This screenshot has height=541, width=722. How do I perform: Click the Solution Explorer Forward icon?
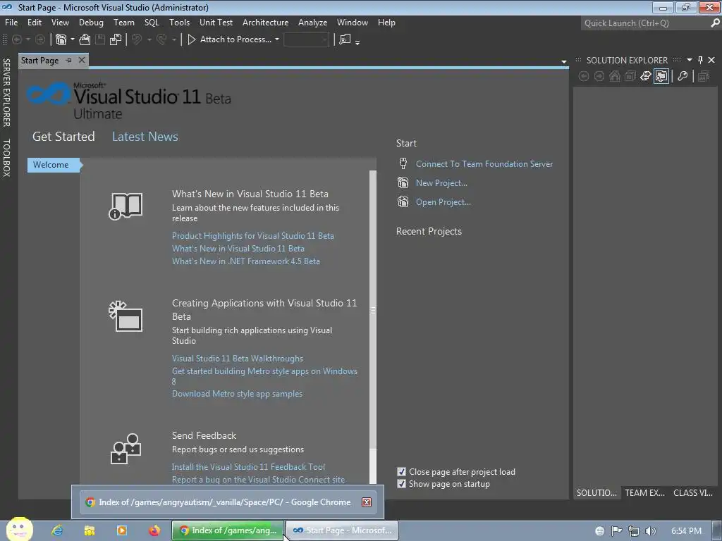coord(599,76)
